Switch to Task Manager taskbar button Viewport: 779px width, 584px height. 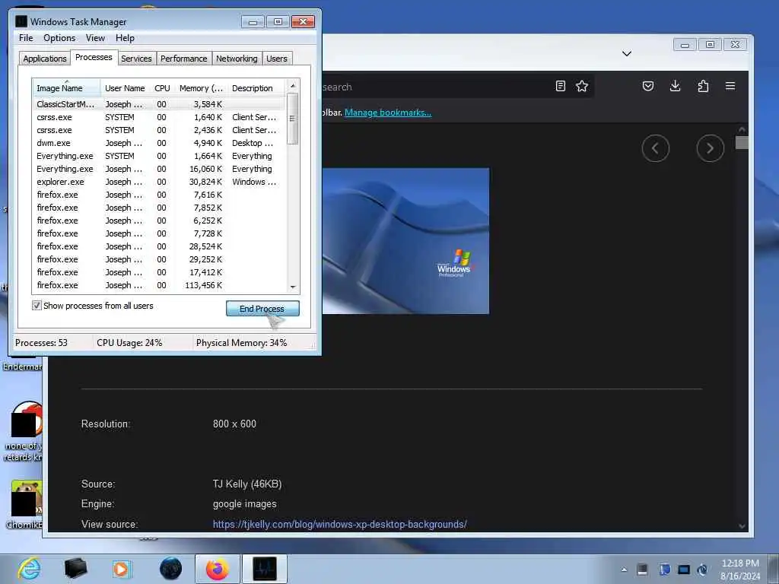tap(264, 569)
